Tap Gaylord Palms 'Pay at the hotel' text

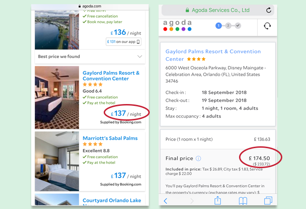pos(101,103)
